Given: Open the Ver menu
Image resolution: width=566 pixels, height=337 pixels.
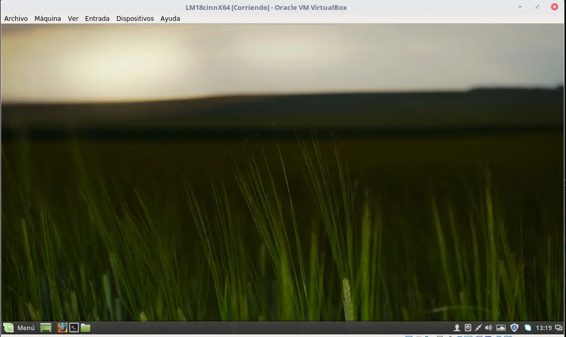Looking at the screenshot, I should pyautogui.click(x=73, y=18).
